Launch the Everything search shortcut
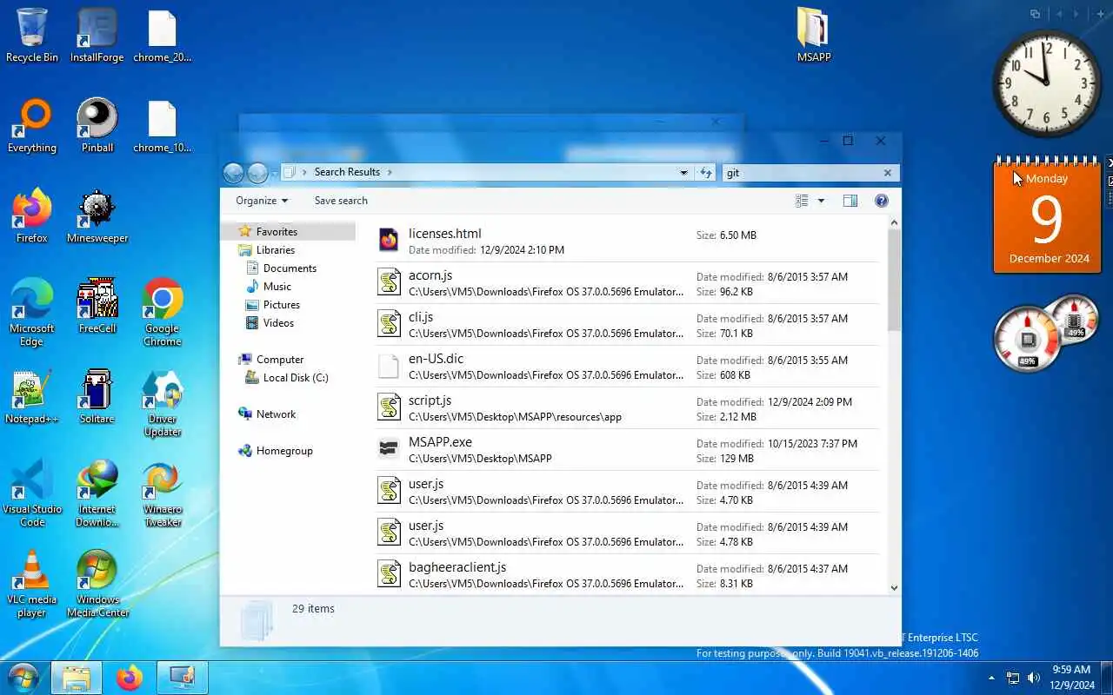 [x=32, y=127]
